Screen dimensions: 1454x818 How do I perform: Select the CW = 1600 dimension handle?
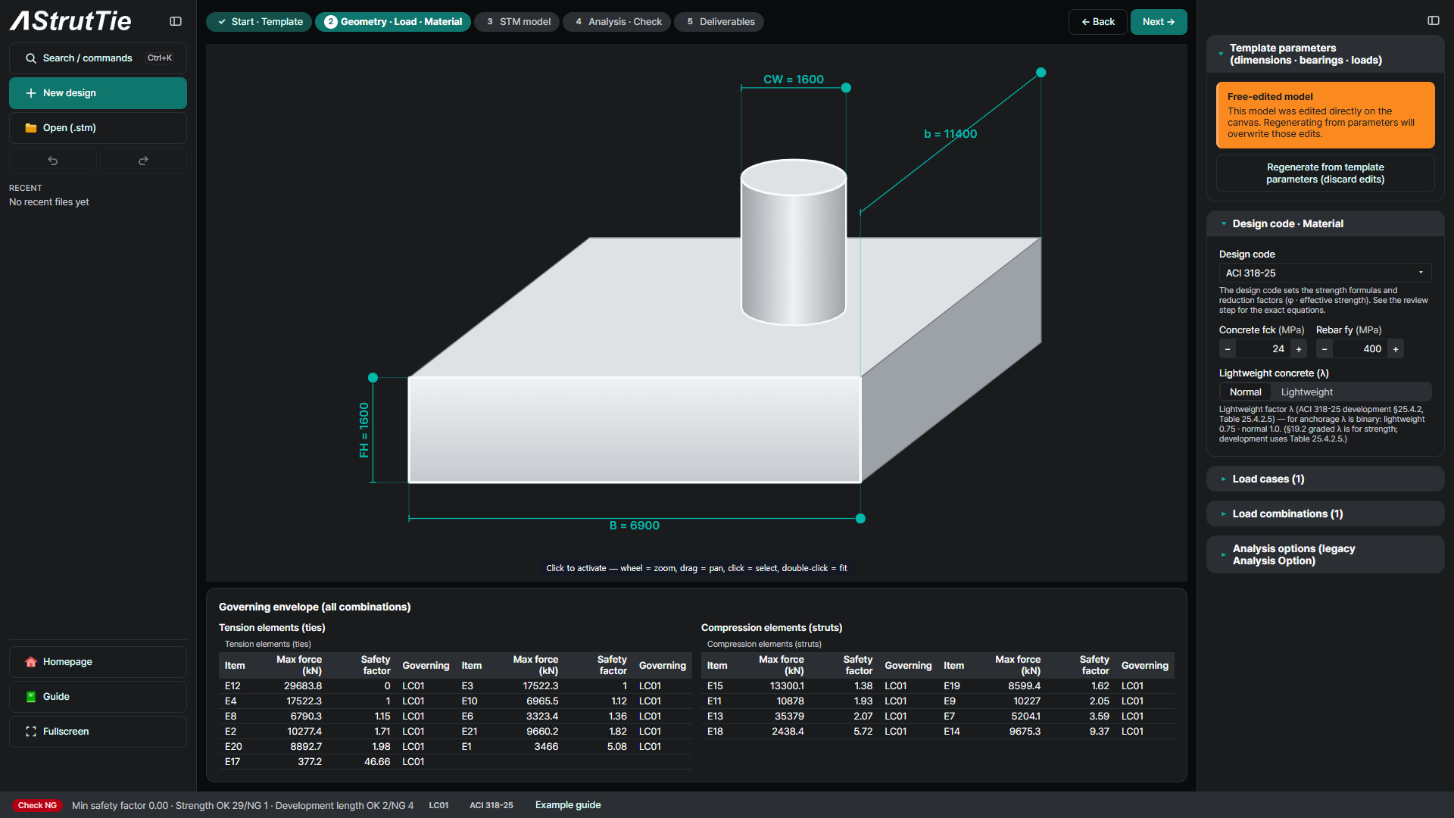coord(846,88)
